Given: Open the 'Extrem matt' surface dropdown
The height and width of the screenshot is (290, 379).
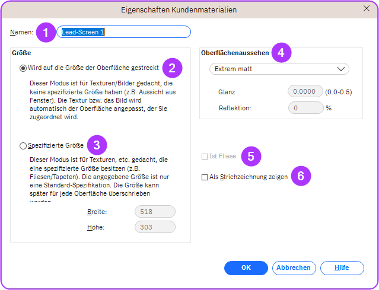Looking at the screenshot, I should [x=279, y=69].
